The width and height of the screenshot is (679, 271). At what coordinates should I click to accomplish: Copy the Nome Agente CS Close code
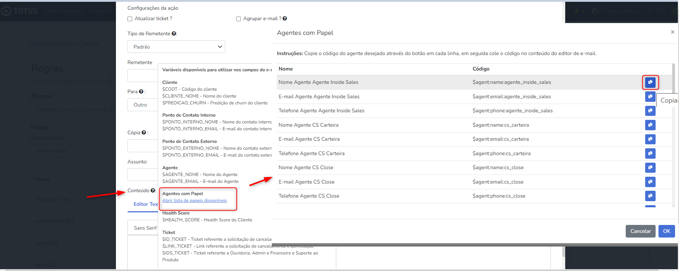(x=650, y=168)
